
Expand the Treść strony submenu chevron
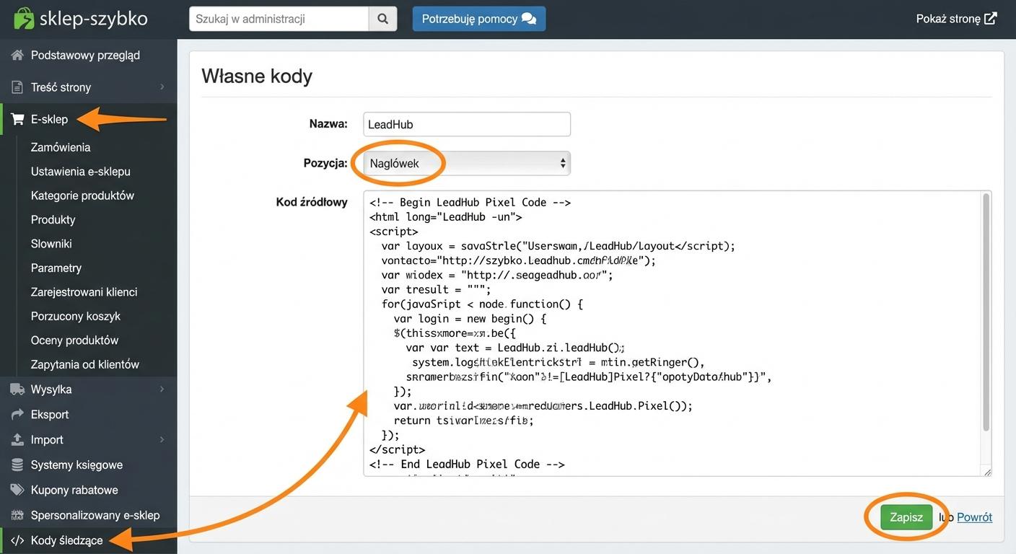tap(162, 87)
